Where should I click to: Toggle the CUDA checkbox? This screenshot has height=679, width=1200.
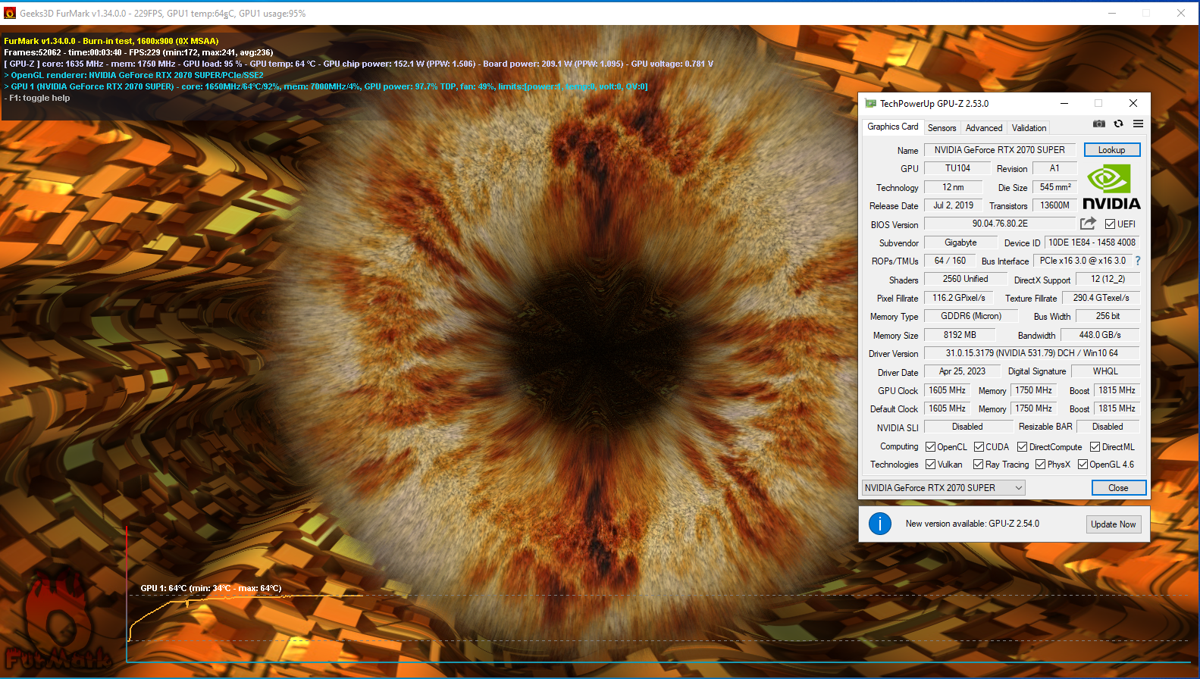click(x=979, y=447)
